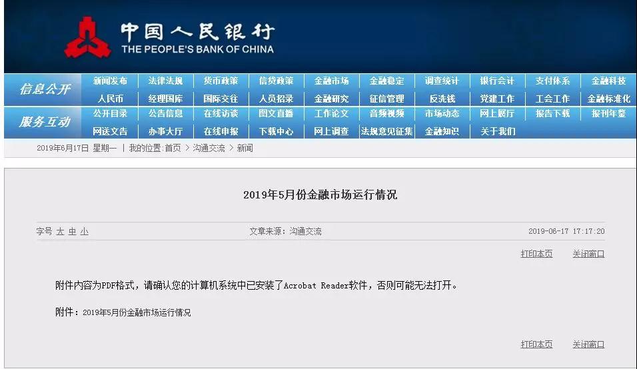Select 银行会计 menu entry
Image resolution: width=637 pixels, height=369 pixels.
pyautogui.click(x=497, y=81)
